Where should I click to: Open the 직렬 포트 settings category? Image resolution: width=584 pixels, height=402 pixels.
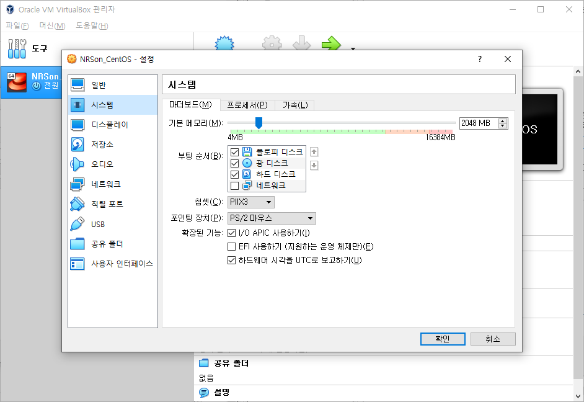point(113,204)
